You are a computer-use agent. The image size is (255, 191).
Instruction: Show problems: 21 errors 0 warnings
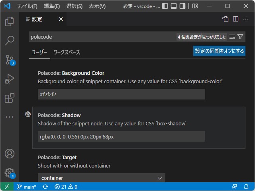click(x=66, y=187)
